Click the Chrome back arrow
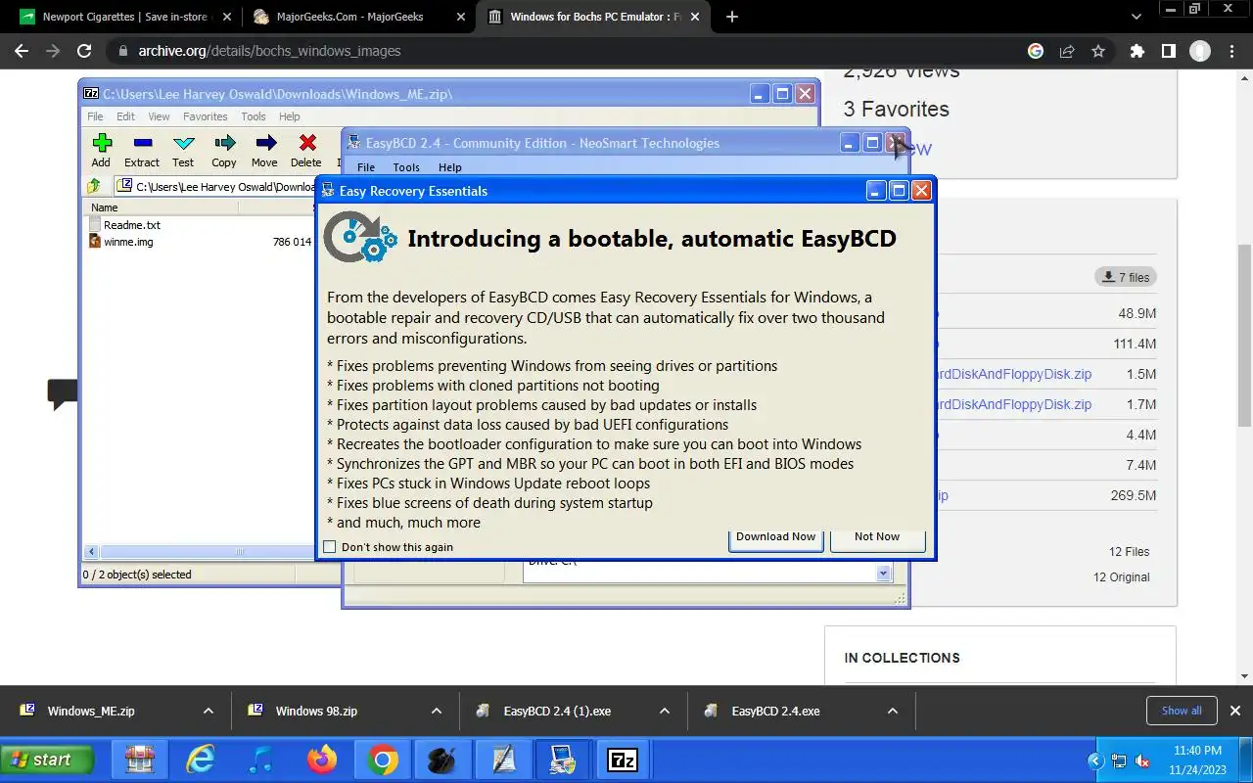This screenshot has width=1253, height=783. [22, 51]
